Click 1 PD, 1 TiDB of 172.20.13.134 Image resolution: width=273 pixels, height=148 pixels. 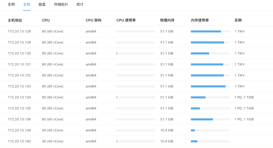pyautogui.click(x=244, y=97)
